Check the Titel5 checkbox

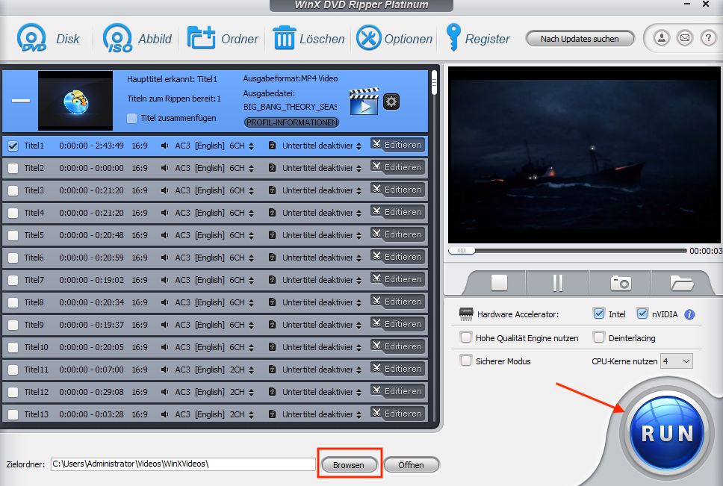13,235
